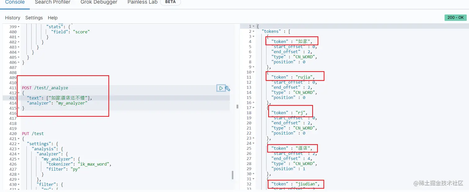
Task: Collapse the analysis fold at line 423
Action: pos(18,149)
